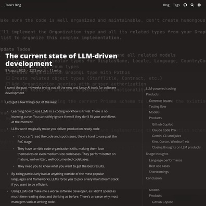This screenshot has width=206, height=206.
Task: Open the search magnifier icon
Action: click(192, 5)
